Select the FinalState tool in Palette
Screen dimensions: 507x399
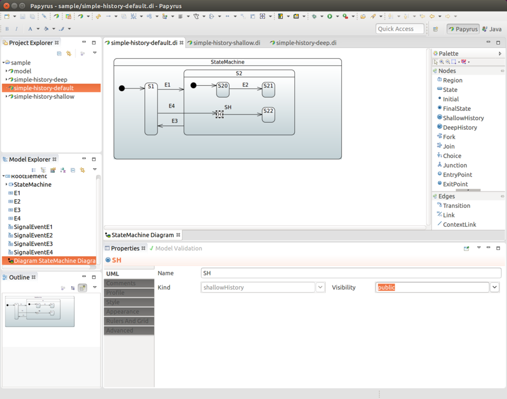(x=454, y=109)
